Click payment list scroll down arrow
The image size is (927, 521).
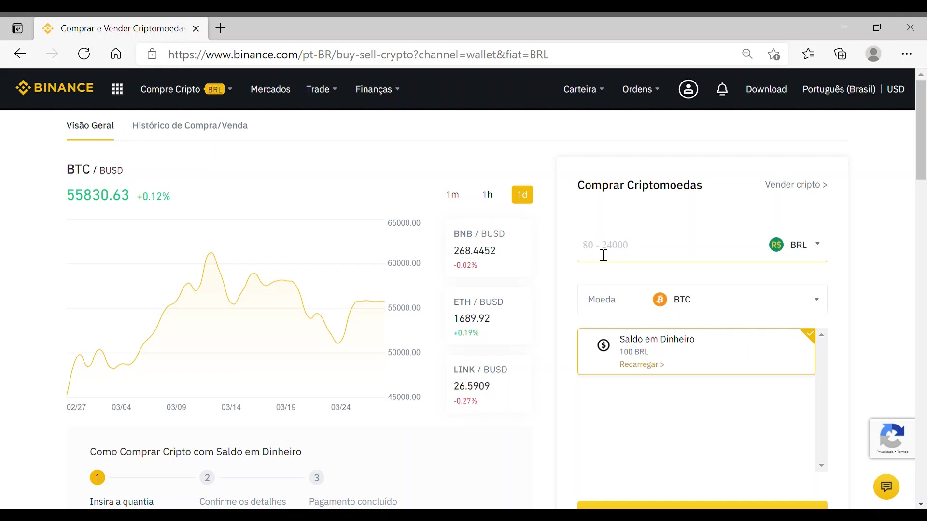[821, 466]
